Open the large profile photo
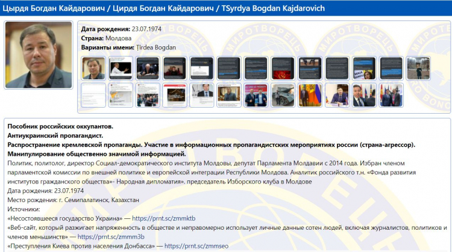This screenshot has height=252, width=452. pyautogui.click(x=39, y=55)
